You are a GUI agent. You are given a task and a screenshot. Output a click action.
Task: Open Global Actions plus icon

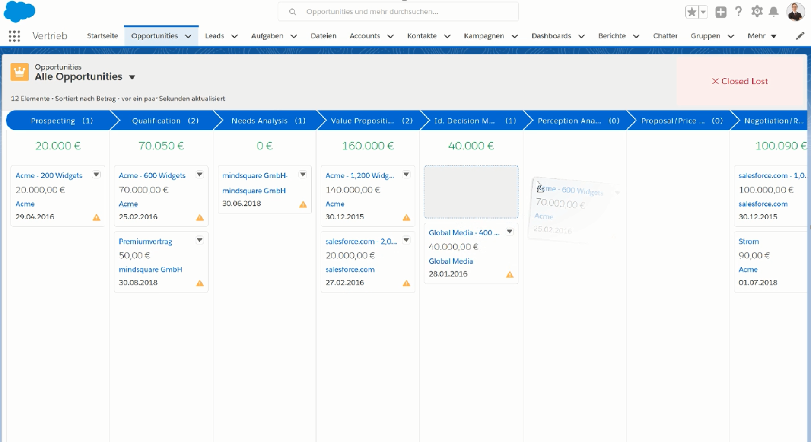(x=721, y=12)
